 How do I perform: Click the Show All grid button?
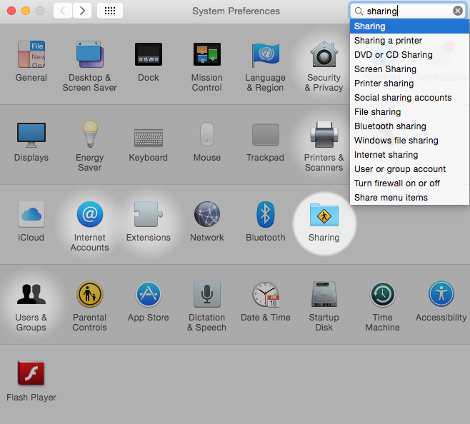[109, 11]
